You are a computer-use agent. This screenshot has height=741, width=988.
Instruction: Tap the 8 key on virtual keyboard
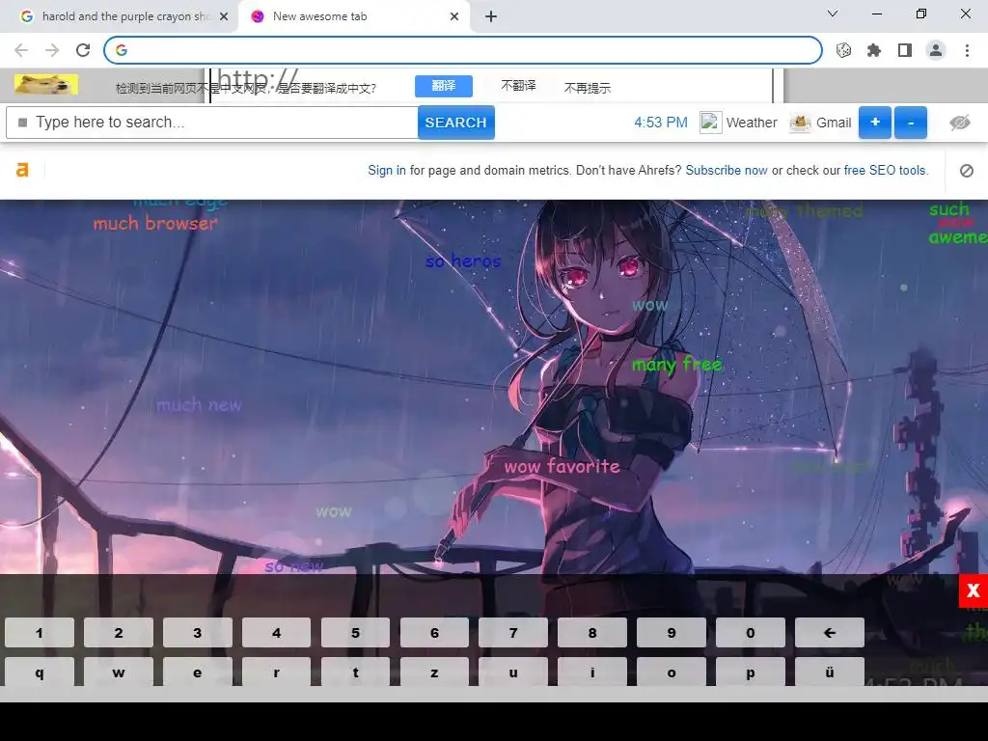(592, 633)
